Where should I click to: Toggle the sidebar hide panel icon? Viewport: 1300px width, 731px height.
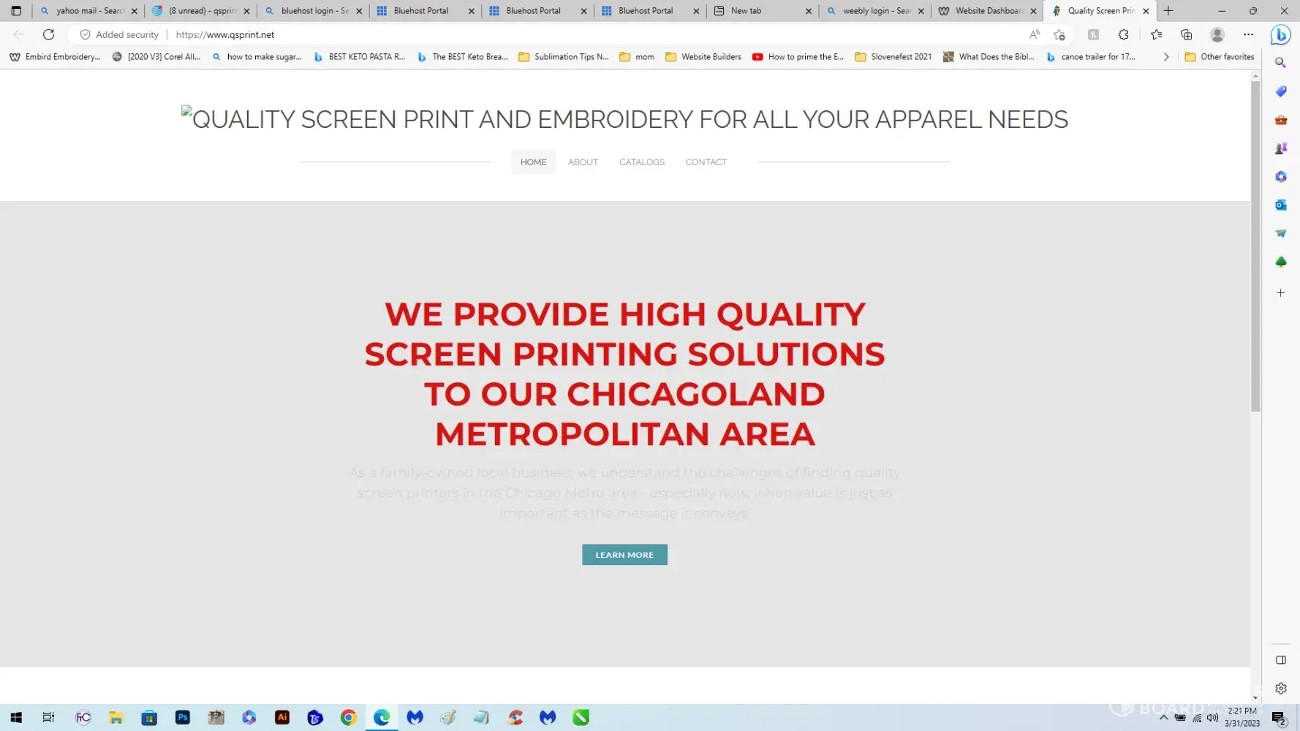(1280, 660)
